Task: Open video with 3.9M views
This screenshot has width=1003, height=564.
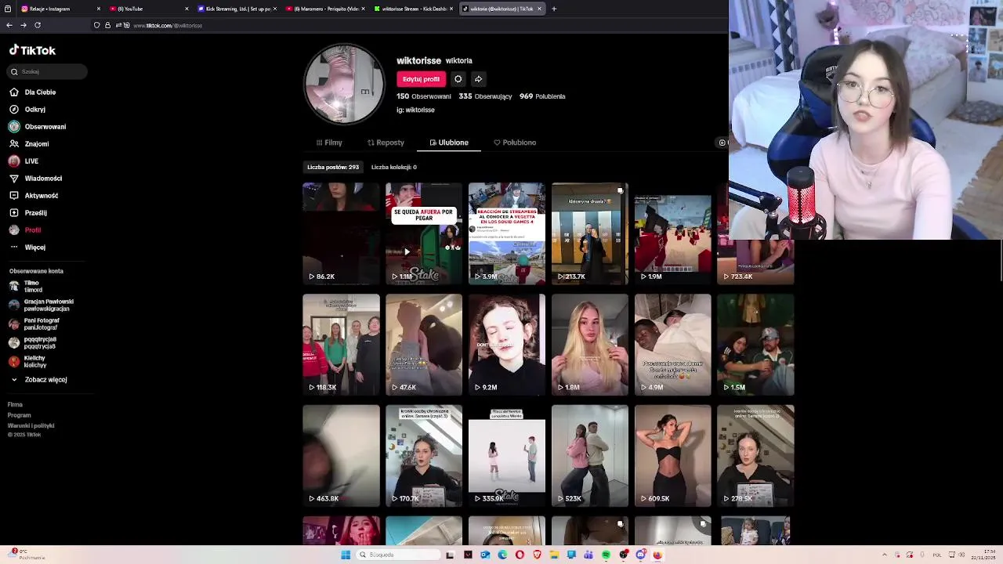Action: (507, 233)
